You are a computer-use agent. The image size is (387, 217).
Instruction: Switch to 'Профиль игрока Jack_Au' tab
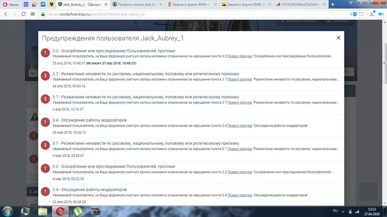[x=137, y=4]
